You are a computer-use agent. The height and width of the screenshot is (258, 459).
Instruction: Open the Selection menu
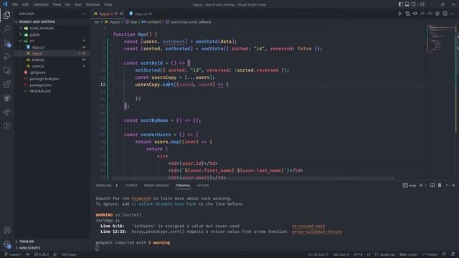pos(41,4)
